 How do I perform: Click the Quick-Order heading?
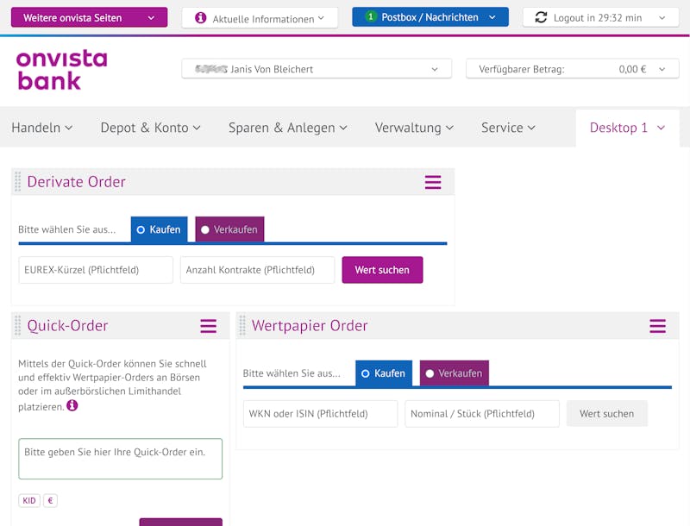(67, 325)
